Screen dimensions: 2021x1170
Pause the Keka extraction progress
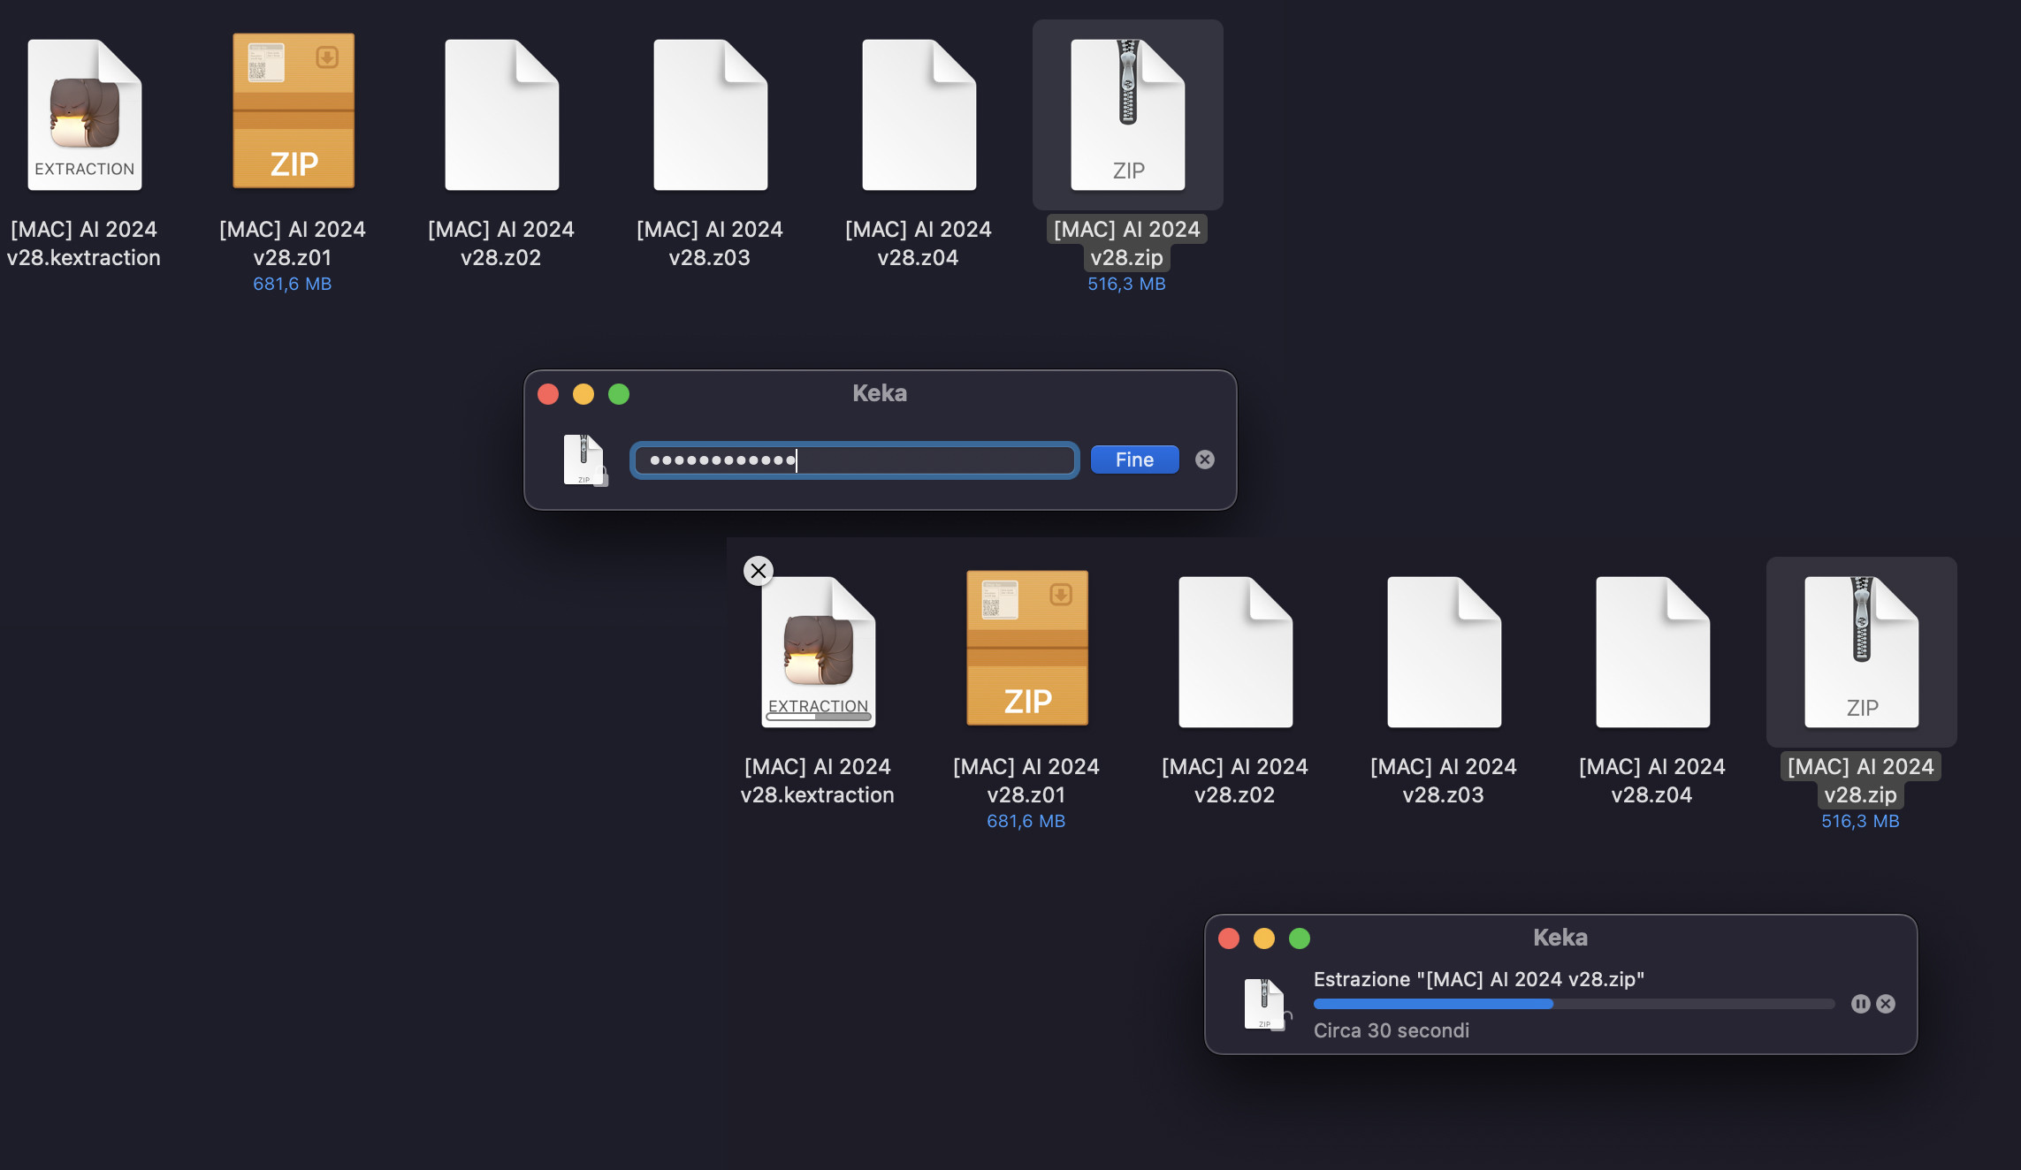pos(1860,1004)
